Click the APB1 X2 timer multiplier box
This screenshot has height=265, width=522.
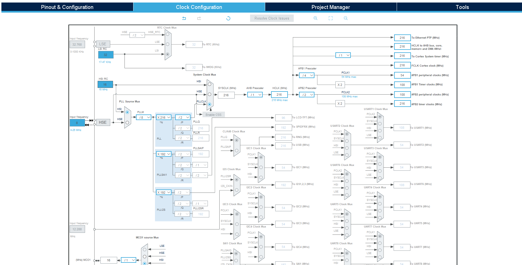pos(340,85)
